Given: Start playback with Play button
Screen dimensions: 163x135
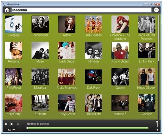Looking at the screenshot, I should click(11, 124).
